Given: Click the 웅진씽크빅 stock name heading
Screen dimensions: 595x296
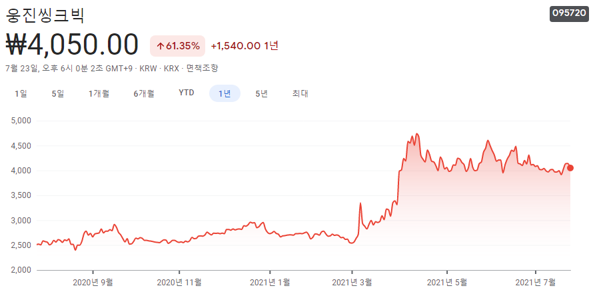Looking at the screenshot, I should click(x=45, y=15).
